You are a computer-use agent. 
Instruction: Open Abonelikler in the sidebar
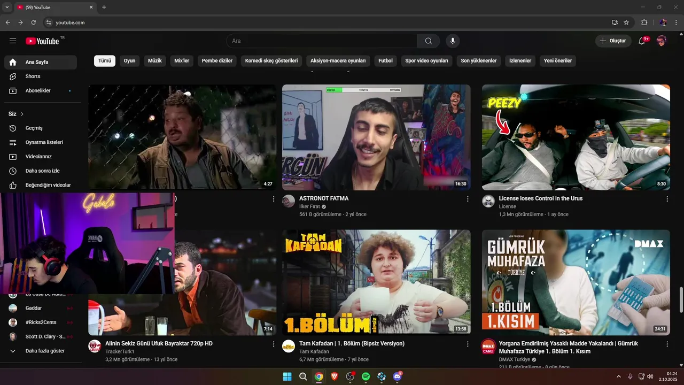point(41,91)
